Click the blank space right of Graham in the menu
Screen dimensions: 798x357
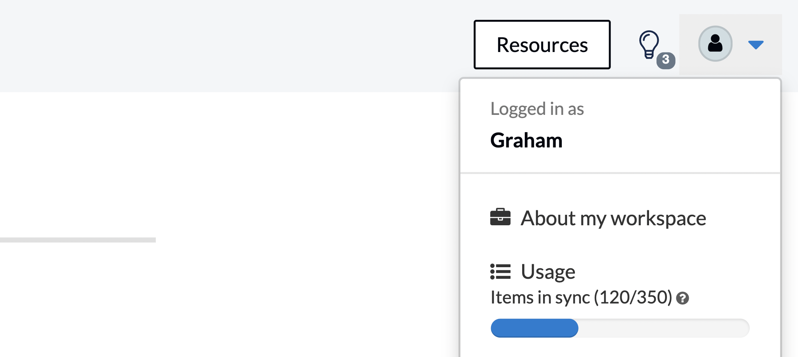point(674,141)
